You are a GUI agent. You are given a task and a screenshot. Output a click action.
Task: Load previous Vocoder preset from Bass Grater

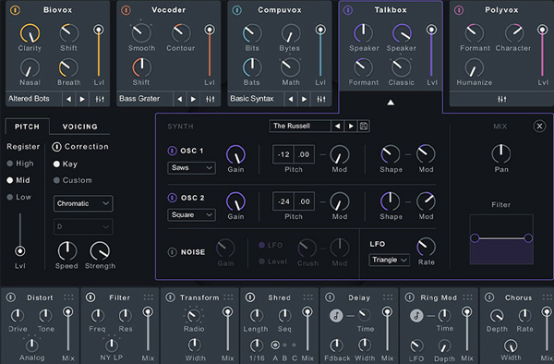179,99
